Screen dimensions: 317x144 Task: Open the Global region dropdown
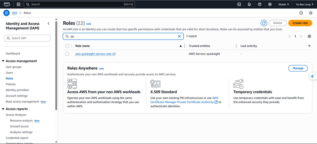point(284,4)
